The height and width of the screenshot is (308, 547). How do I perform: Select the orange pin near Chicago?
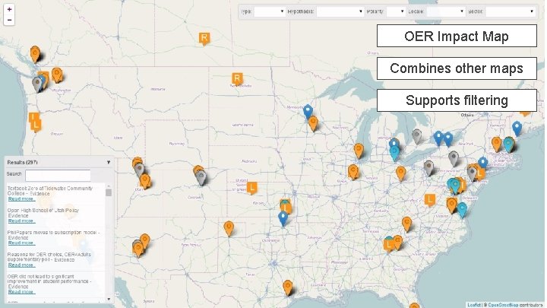pyautogui.click(x=359, y=151)
